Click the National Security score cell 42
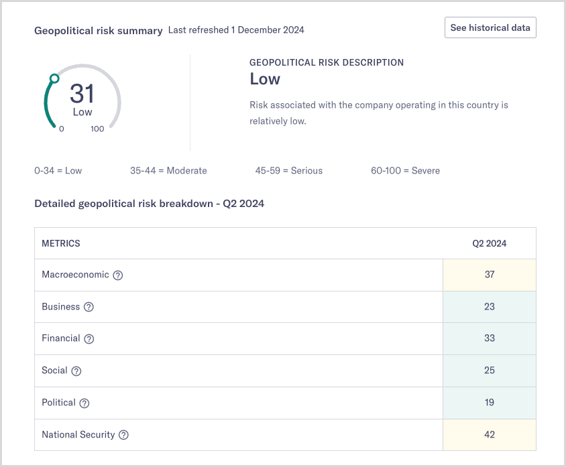The height and width of the screenshot is (467, 566). pos(489,435)
